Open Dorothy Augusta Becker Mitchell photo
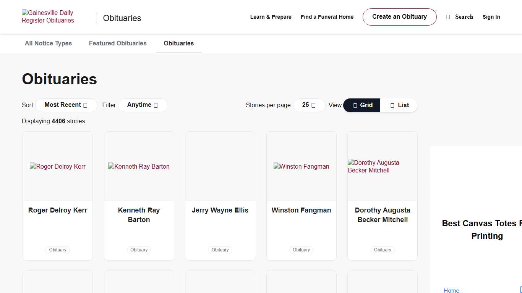This screenshot has height=293, width=522. (382, 166)
